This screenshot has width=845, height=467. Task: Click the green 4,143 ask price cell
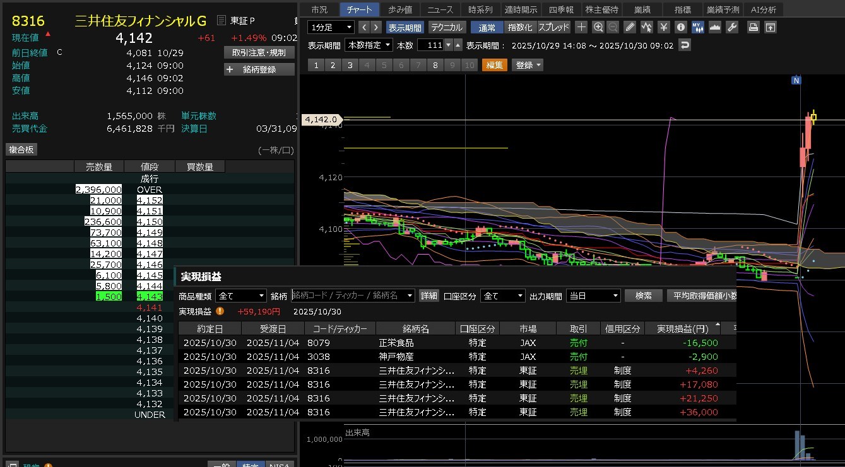150,296
